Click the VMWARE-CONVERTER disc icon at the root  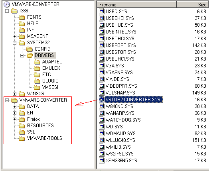point(7,4)
